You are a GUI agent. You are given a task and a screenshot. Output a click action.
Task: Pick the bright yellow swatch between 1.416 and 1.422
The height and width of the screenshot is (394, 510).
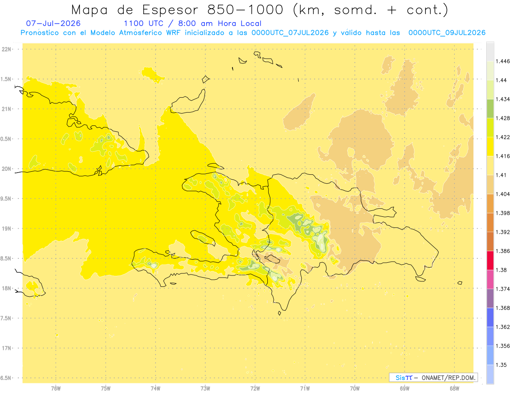pyautogui.click(x=490, y=147)
